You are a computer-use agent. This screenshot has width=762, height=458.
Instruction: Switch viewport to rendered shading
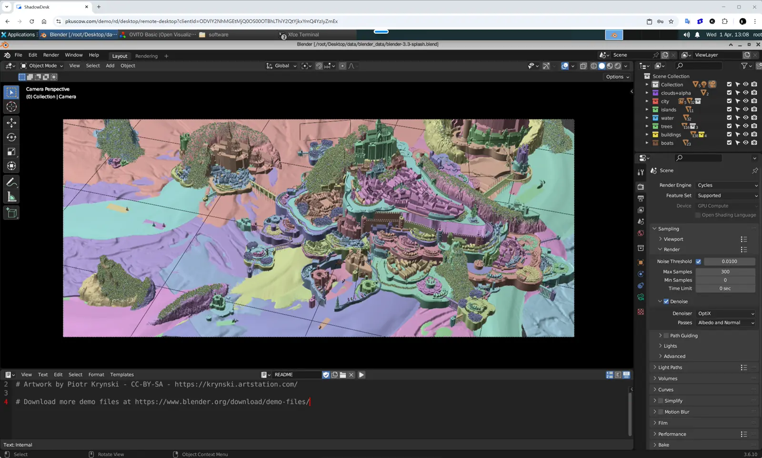click(x=618, y=66)
